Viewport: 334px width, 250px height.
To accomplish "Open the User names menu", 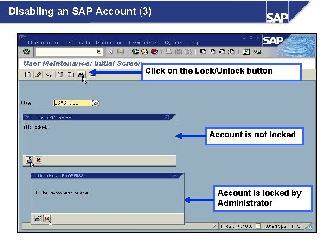I will click(43, 43).
